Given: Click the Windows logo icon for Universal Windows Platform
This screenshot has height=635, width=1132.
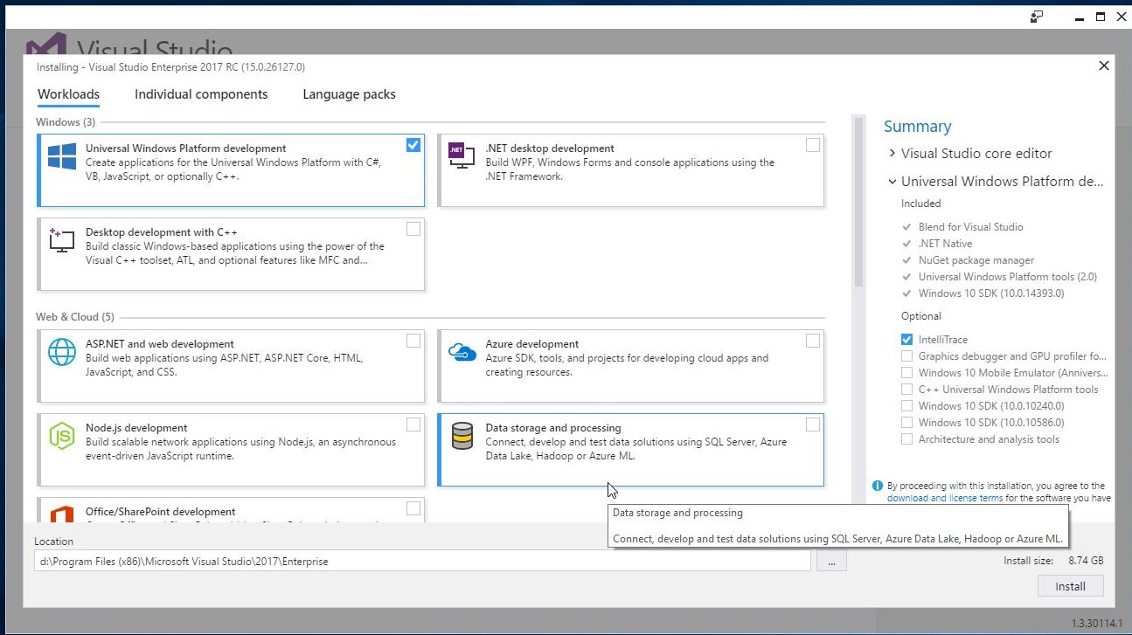Looking at the screenshot, I should point(61,157).
